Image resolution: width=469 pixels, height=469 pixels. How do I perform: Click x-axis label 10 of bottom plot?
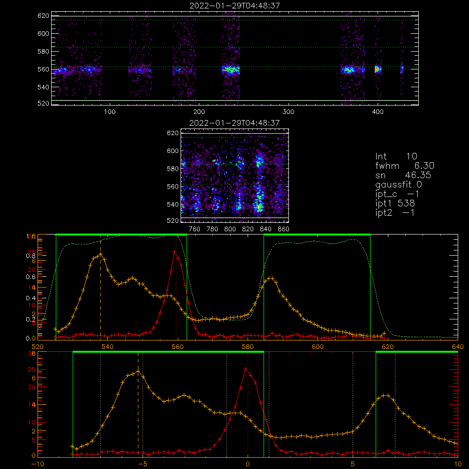[x=458, y=464]
